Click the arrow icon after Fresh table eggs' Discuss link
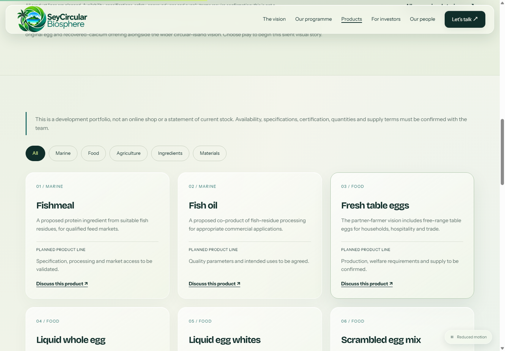The image size is (505, 351). [x=391, y=283]
